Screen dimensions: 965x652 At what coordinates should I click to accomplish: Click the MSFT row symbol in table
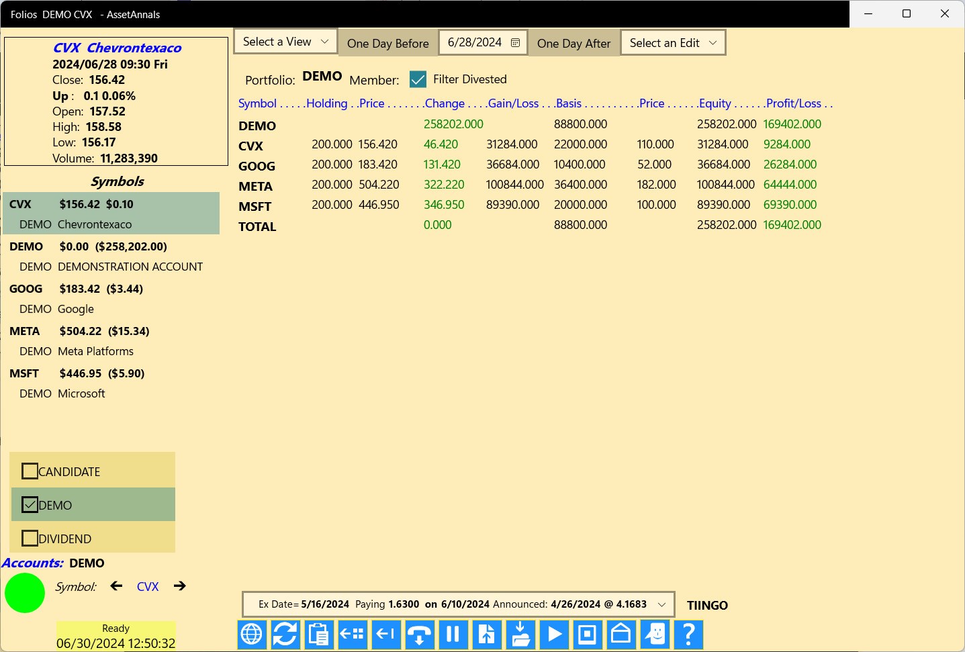click(255, 207)
